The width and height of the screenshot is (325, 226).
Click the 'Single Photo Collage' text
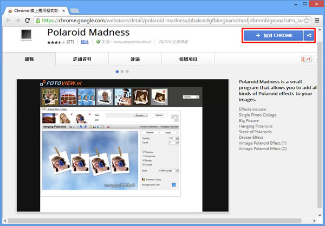257,115
